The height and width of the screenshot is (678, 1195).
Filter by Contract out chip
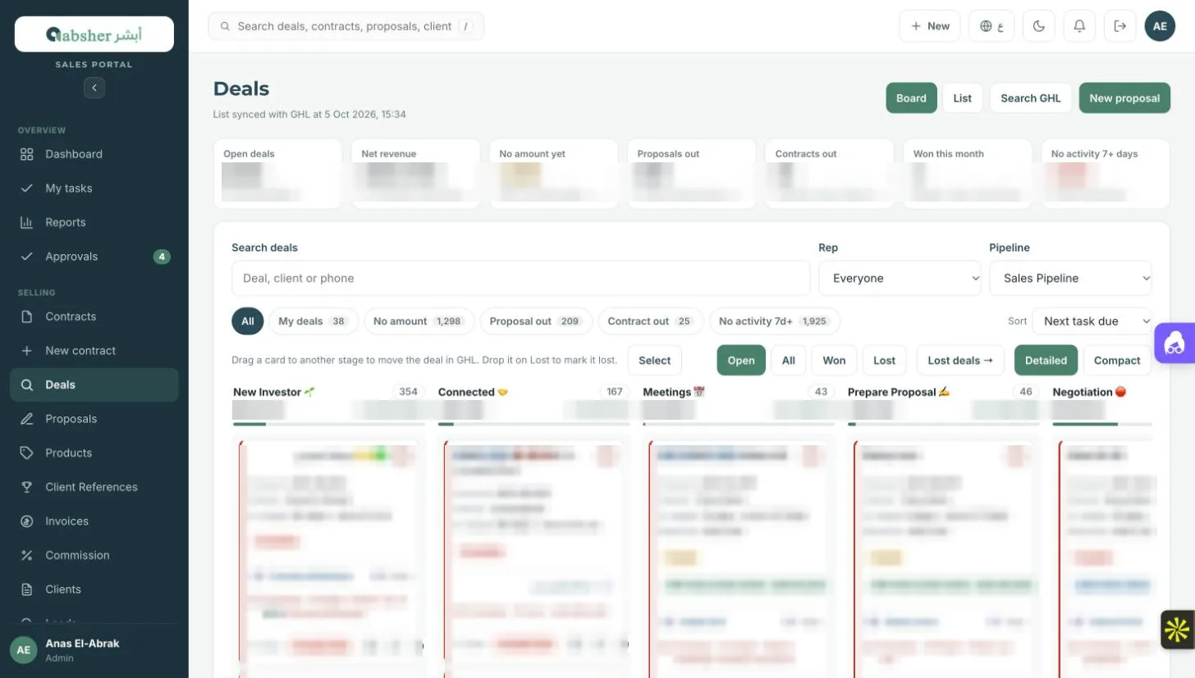point(651,321)
